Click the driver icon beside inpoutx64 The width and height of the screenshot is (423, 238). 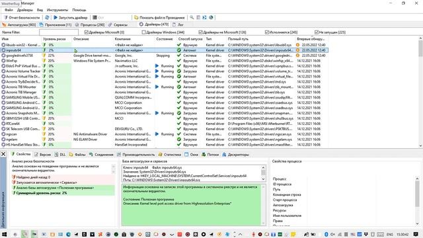click(x=3, y=50)
